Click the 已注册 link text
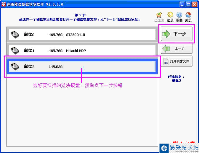 pyautogui.click(x=159, y=20)
